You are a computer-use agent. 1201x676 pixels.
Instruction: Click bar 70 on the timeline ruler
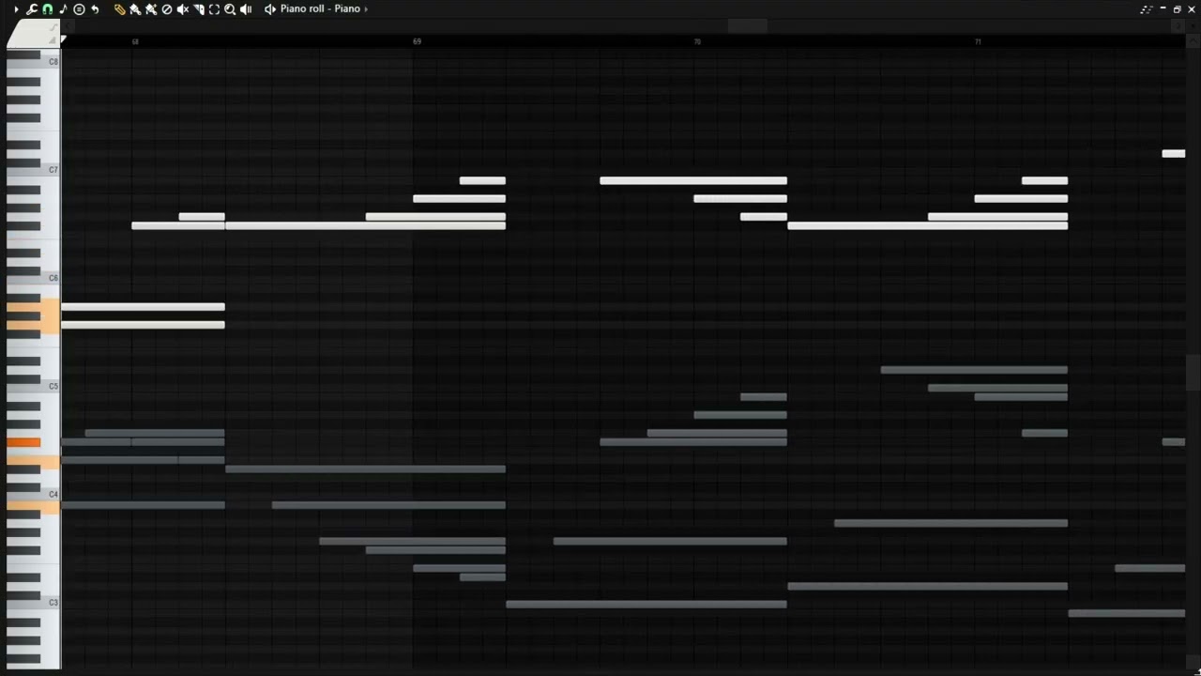[x=697, y=42]
